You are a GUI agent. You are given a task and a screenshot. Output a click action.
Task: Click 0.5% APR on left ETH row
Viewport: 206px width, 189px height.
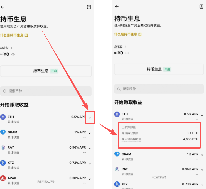(x=79, y=117)
